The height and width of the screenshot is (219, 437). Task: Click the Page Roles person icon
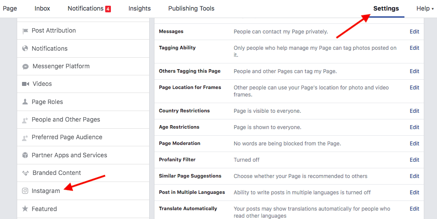click(25, 102)
